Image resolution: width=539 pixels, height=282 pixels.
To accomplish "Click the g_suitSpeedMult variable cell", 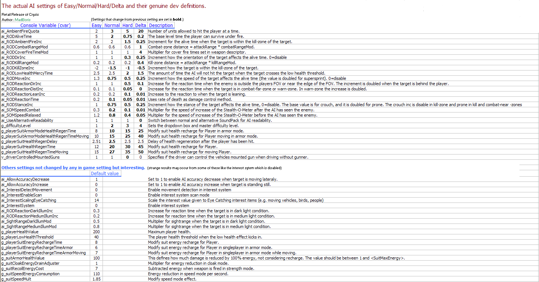I will tap(45, 279).
